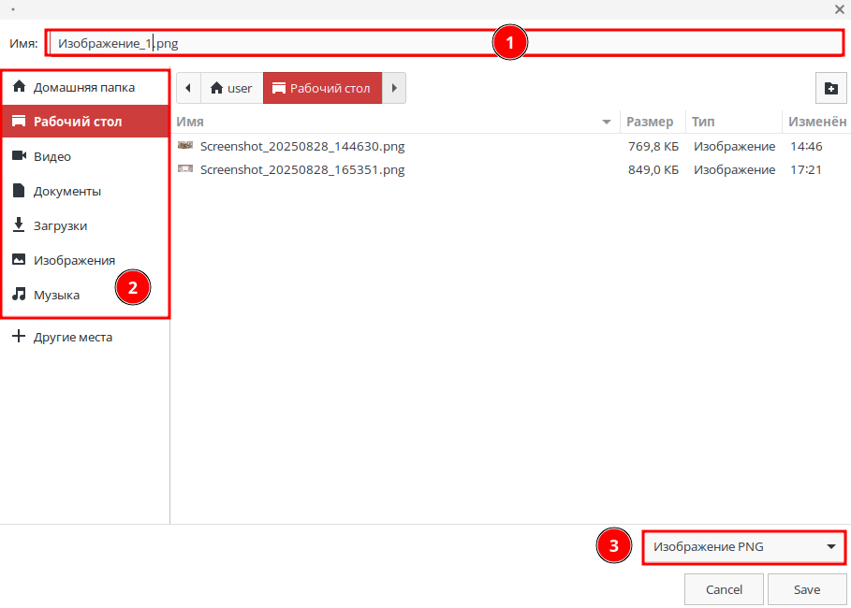This screenshot has height=608, width=851.
Task: Click Другие места plus entry
Action: [x=73, y=337]
